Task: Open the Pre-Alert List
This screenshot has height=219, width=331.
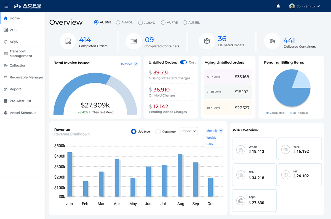Action: tap(18, 101)
